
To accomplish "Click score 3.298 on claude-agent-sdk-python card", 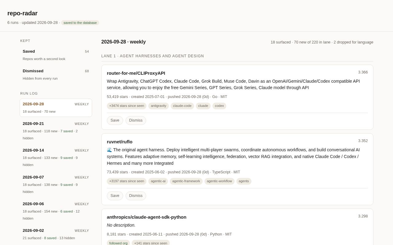I will point(363,216).
